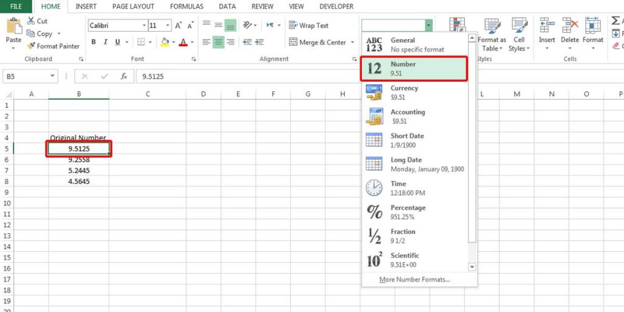Click the Wrap Text button
Viewport: 624px width, 312px height.
(308, 26)
